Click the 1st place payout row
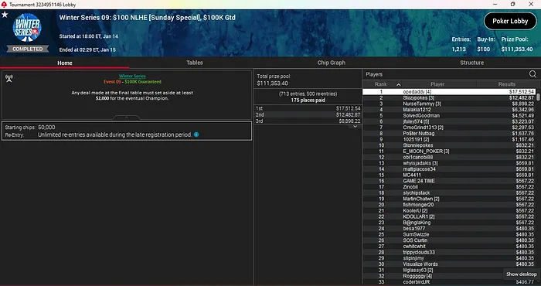The image size is (541, 286). coord(308,108)
